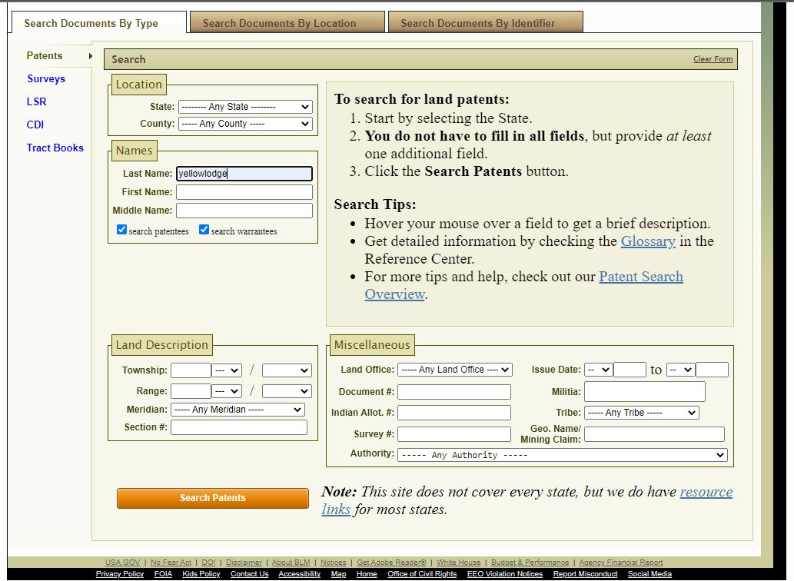Open the Glossary link
Screen dimensions: 794x581
[648, 241]
